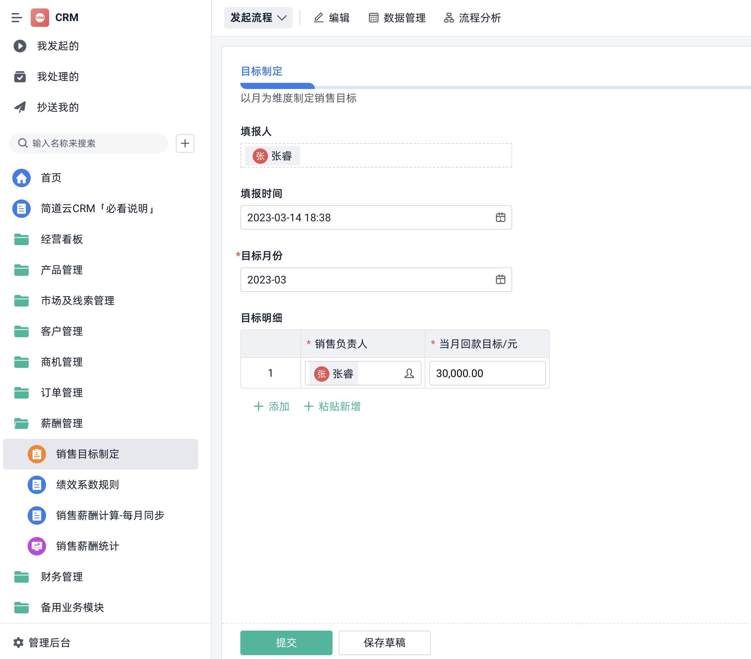Click the plus icon to create new app
Screen dimensions: 751x659
pos(185,143)
